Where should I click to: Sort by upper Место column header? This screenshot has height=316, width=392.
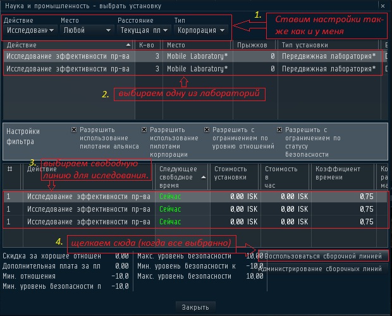click(x=198, y=46)
